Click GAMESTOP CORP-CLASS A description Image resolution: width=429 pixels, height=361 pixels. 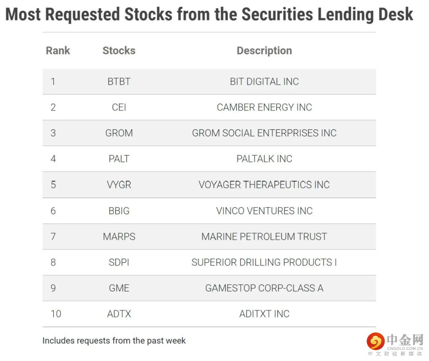264,288
